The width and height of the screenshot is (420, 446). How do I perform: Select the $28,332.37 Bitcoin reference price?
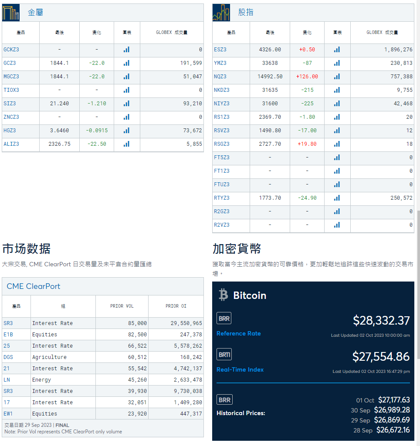[381, 321]
